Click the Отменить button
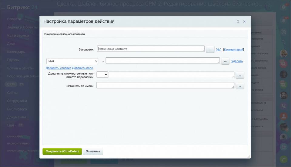 (93, 151)
